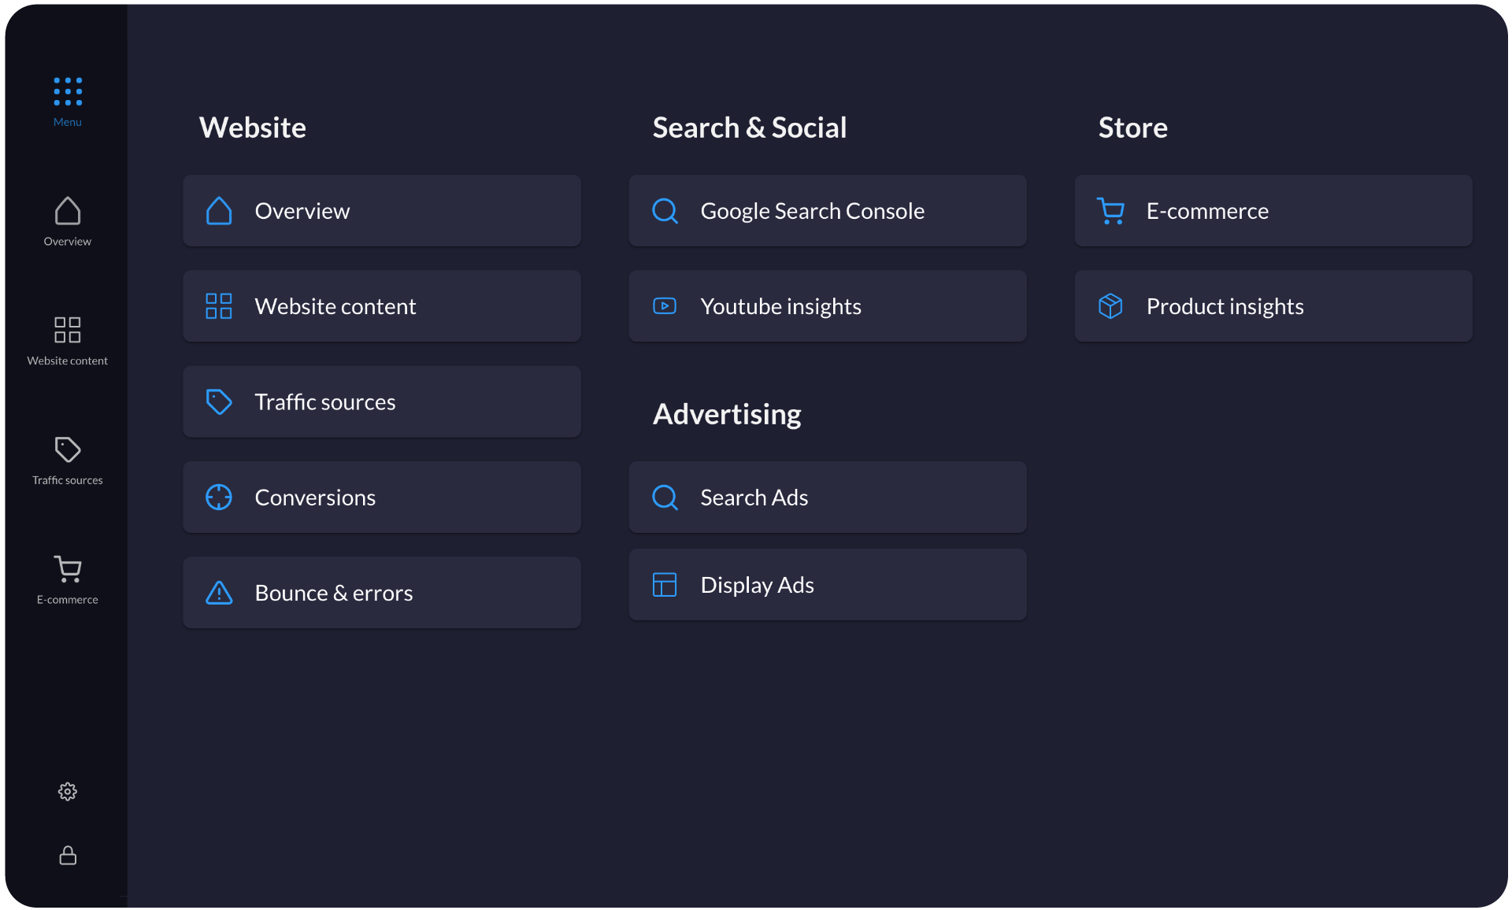1512x910 pixels.
Task: Open the Conversions report
Action: point(381,497)
